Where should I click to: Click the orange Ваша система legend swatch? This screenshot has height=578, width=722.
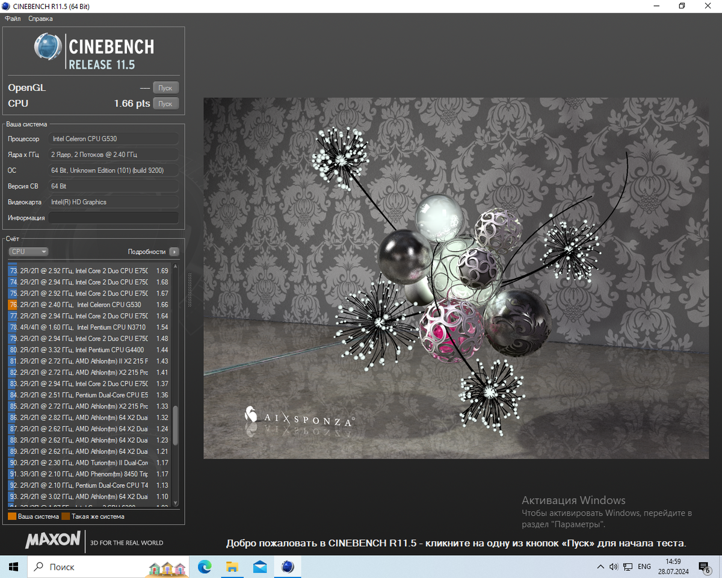12,517
